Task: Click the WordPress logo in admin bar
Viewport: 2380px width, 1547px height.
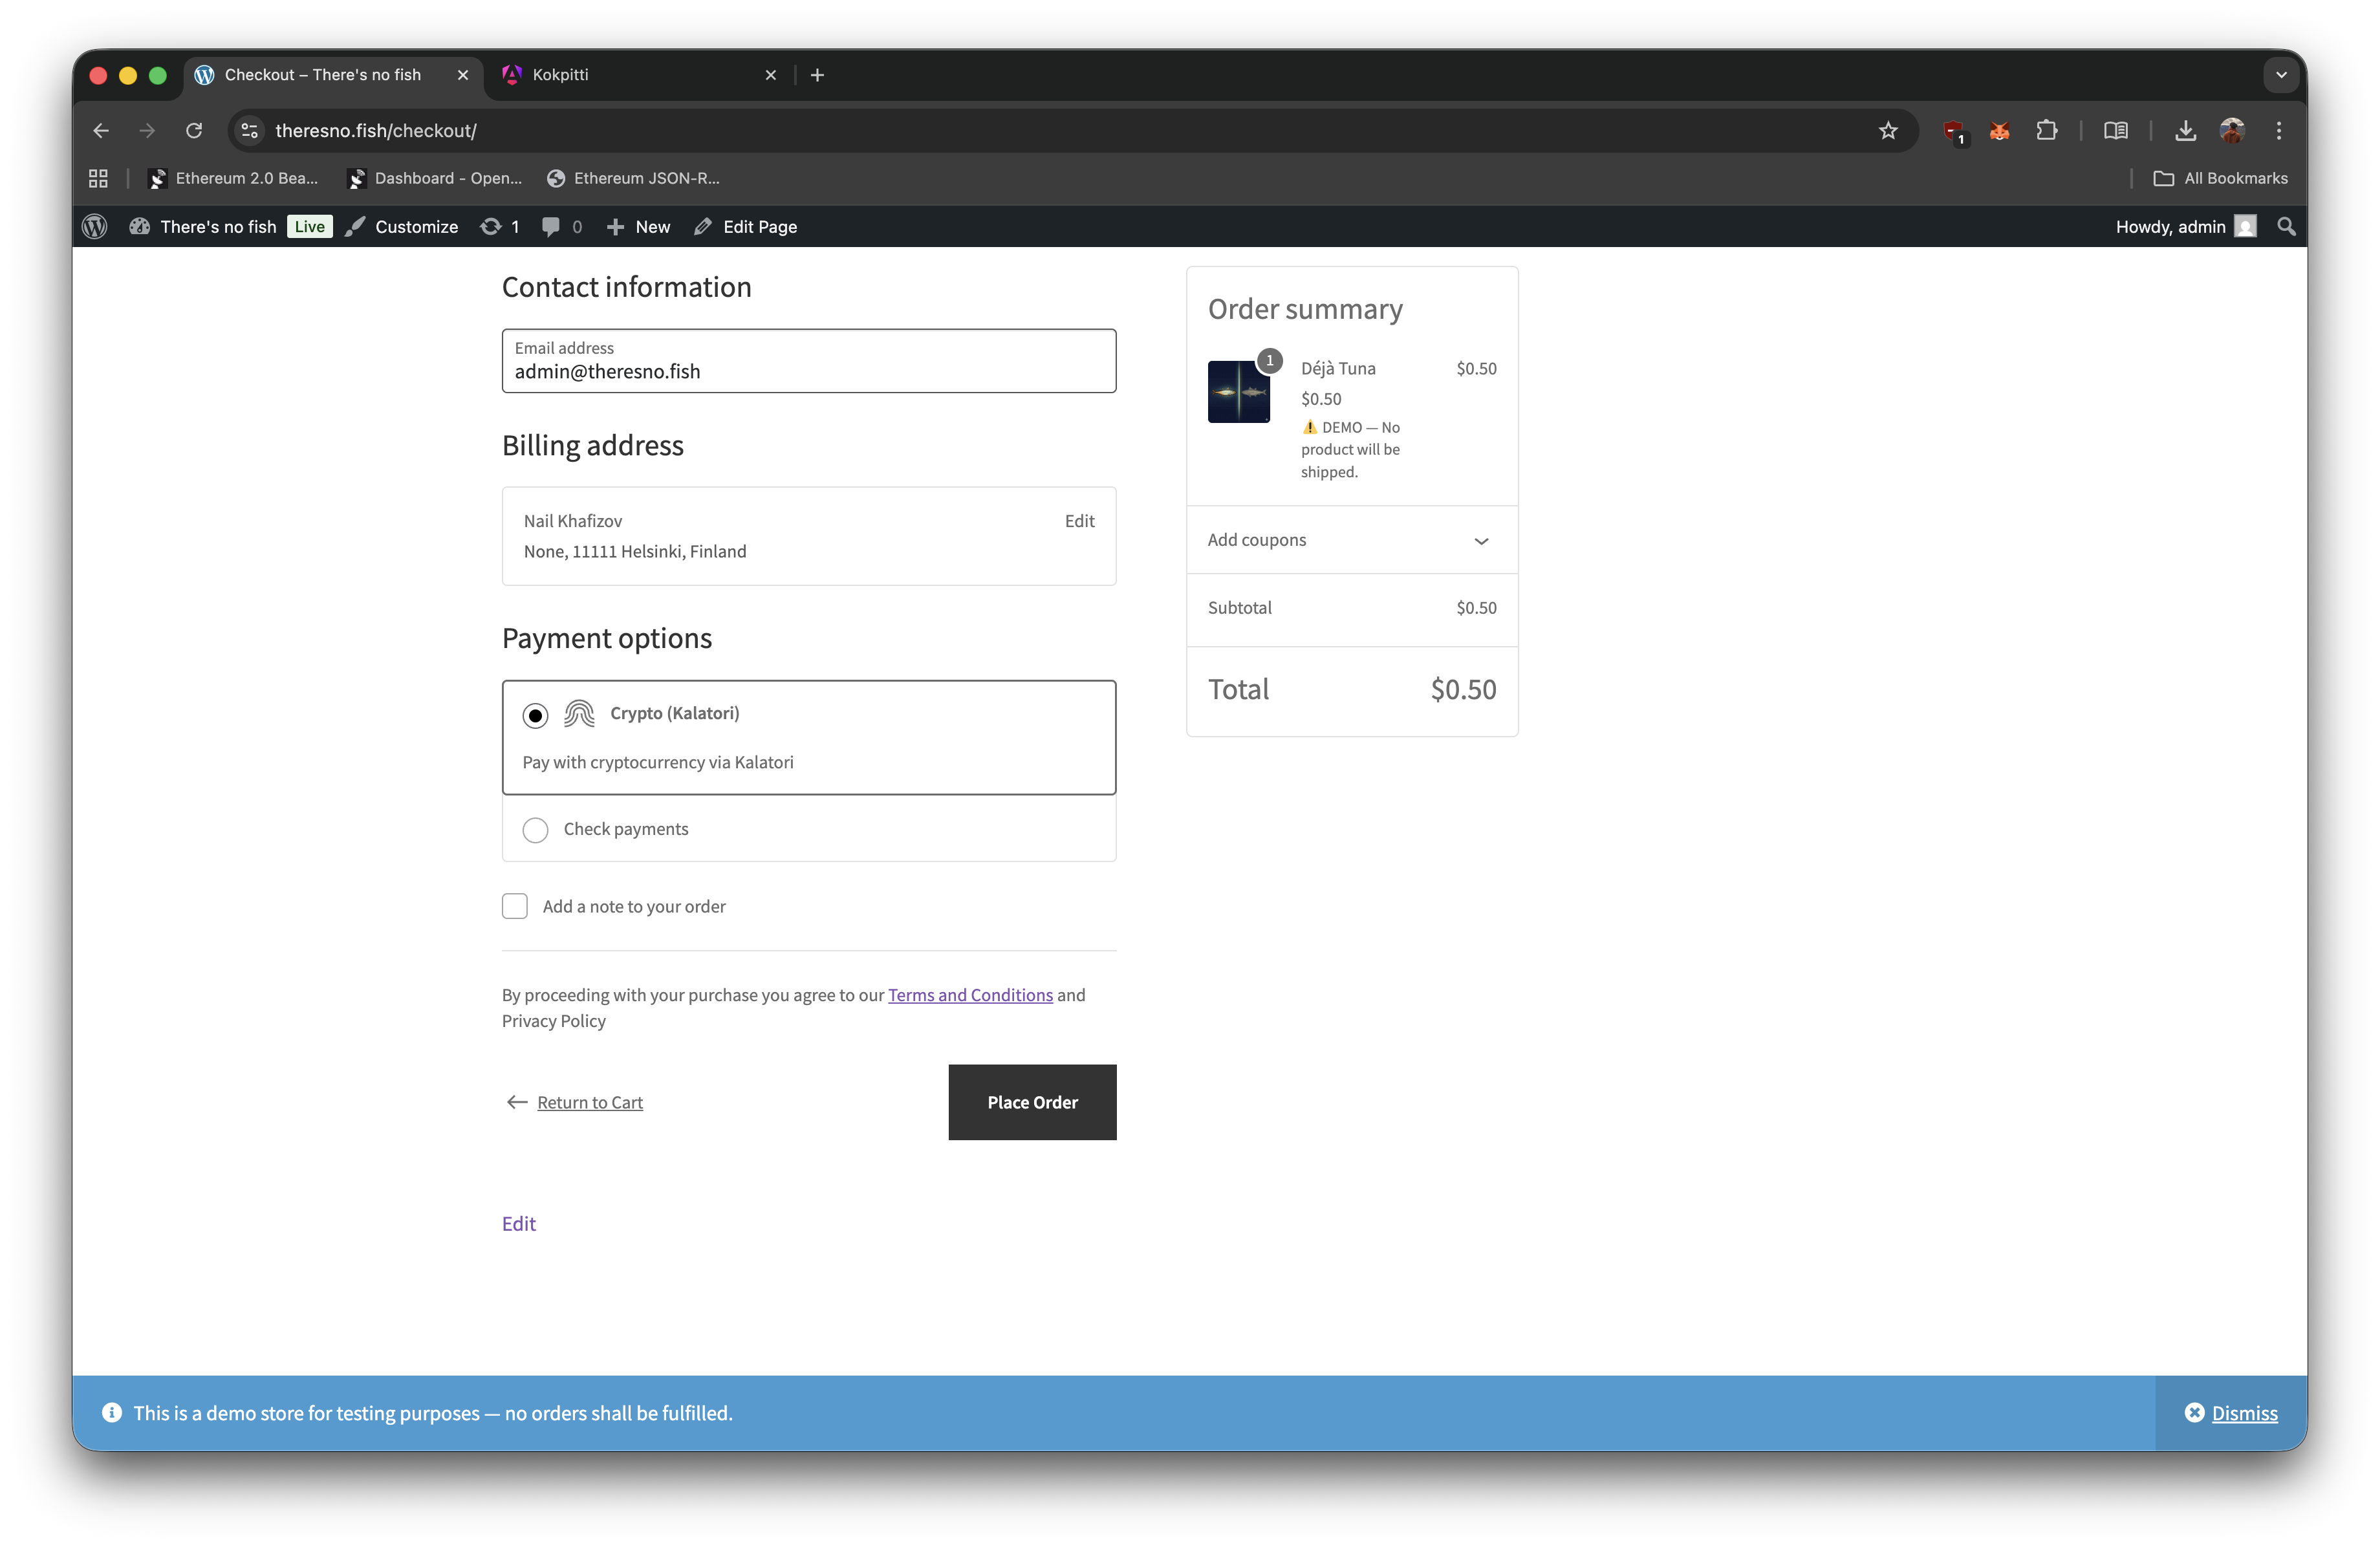Action: (x=95, y=227)
